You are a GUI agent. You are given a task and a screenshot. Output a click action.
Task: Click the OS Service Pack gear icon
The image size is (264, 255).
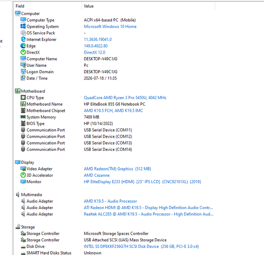click(x=23, y=33)
